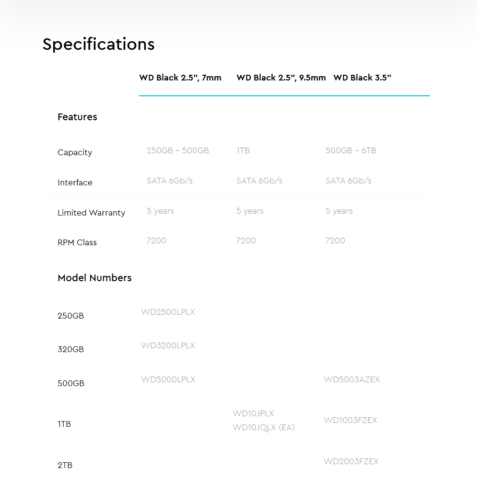Click model number WD1003FZEX

350,420
